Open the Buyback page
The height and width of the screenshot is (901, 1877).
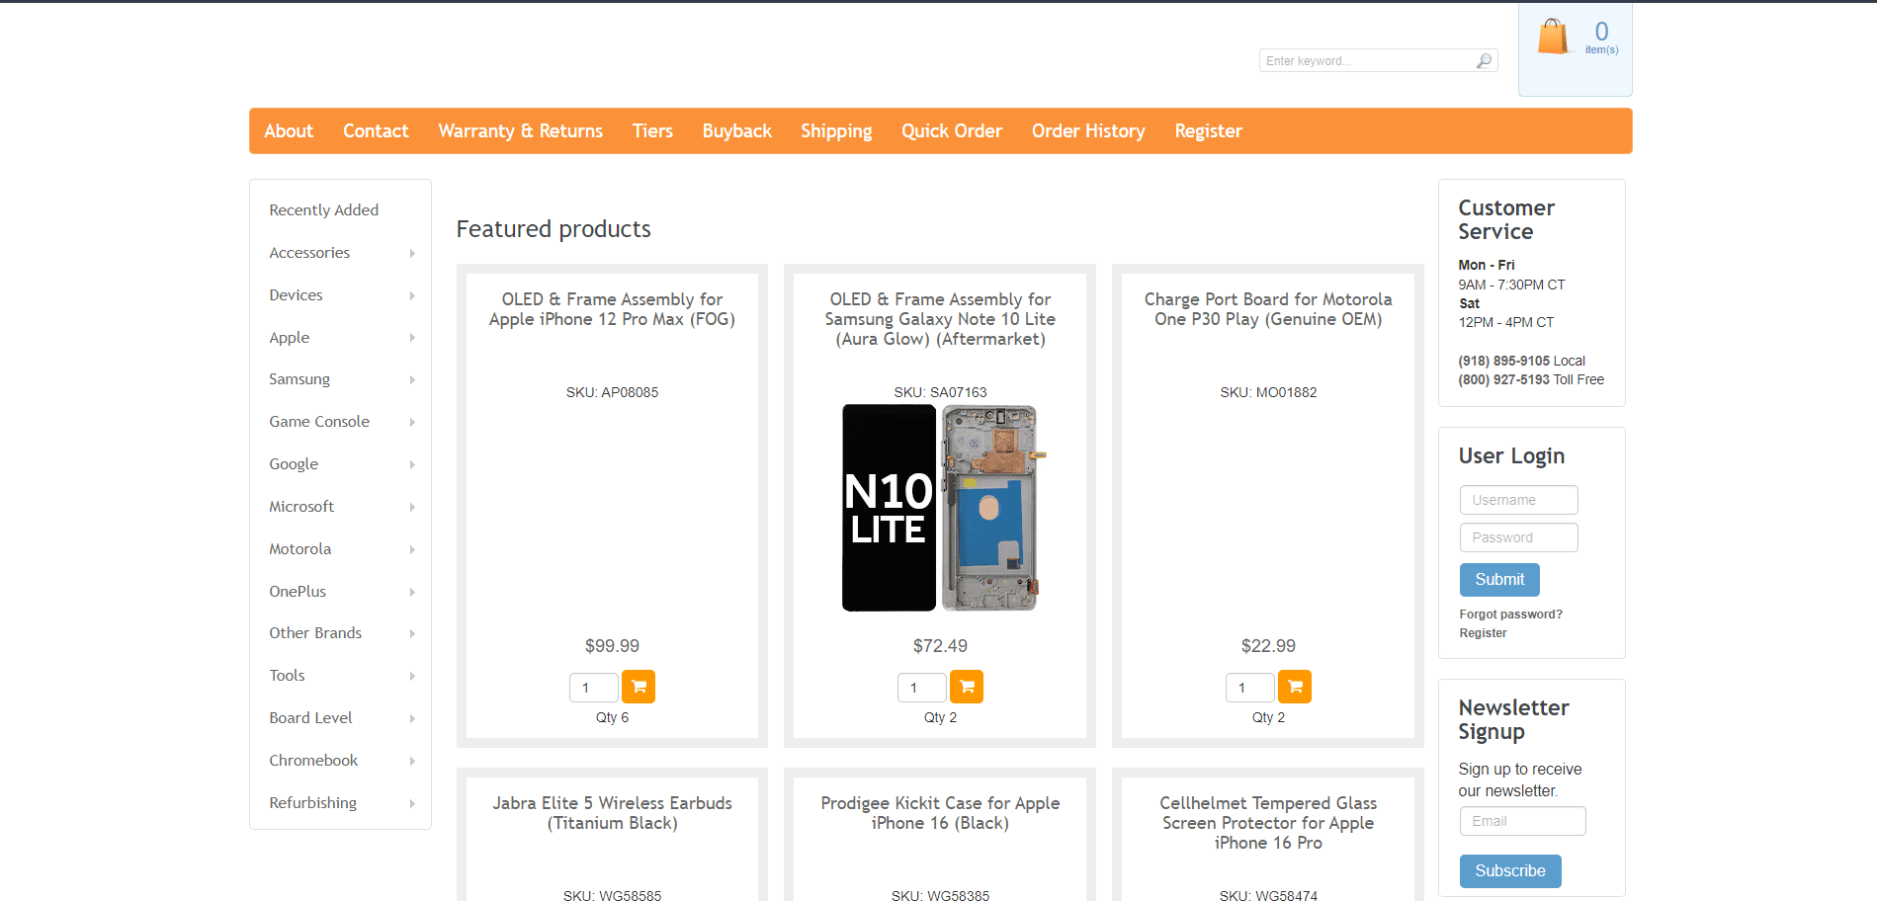point(737,131)
